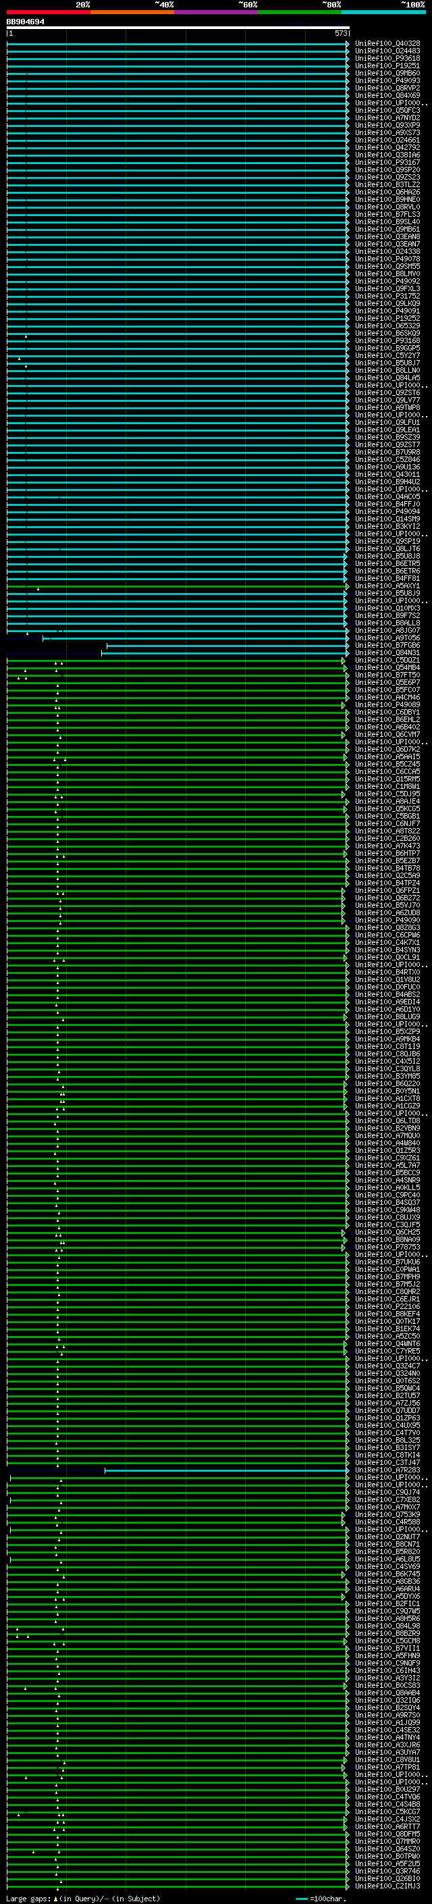
Task: Click the cyan =100char. scale legend line
Action: click(x=301, y=1898)
